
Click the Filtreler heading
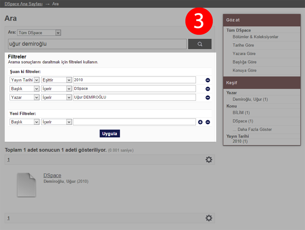click(x=17, y=57)
